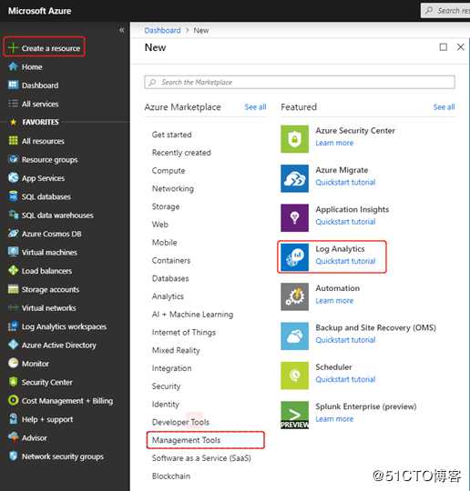Select the Containers category

tap(171, 261)
